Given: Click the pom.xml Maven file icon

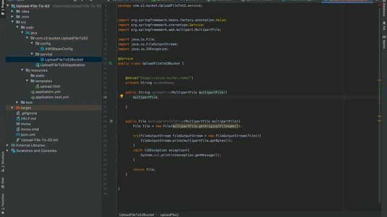Looking at the screenshot, I should (x=18, y=134).
